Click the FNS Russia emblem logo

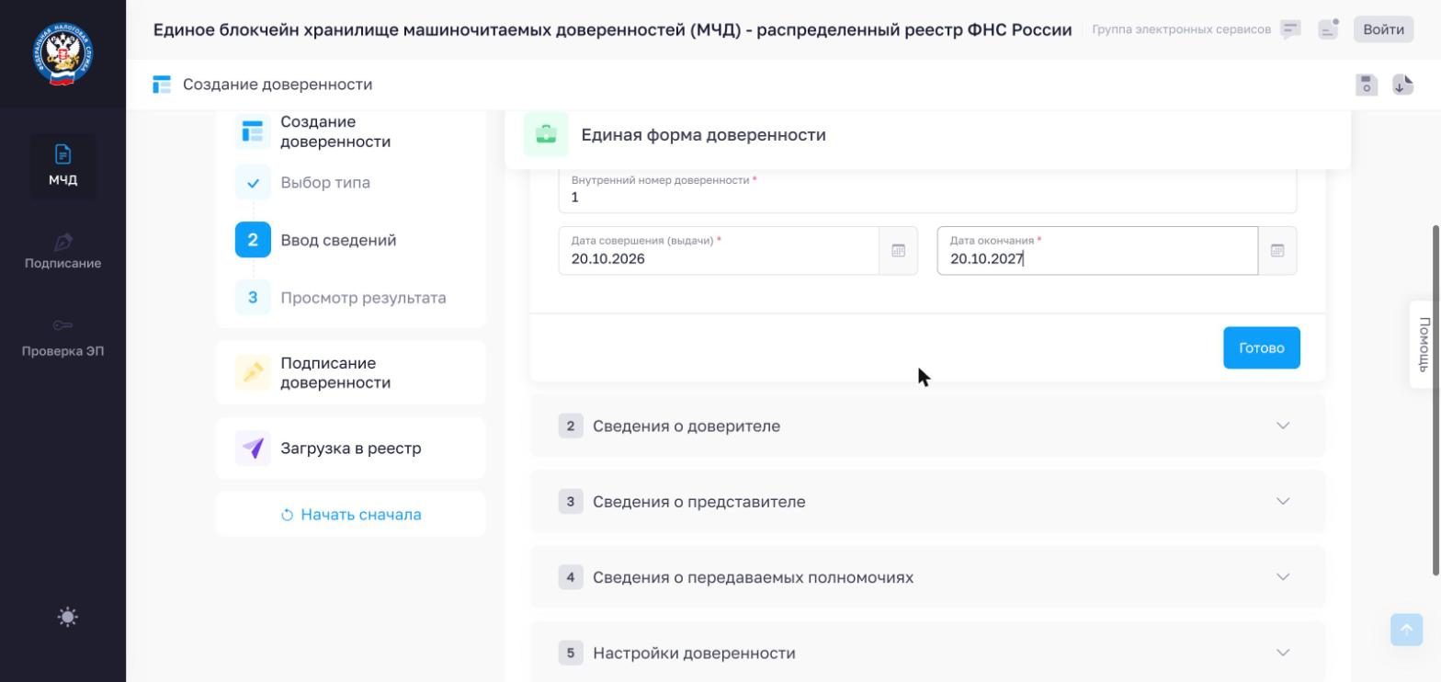point(62,54)
